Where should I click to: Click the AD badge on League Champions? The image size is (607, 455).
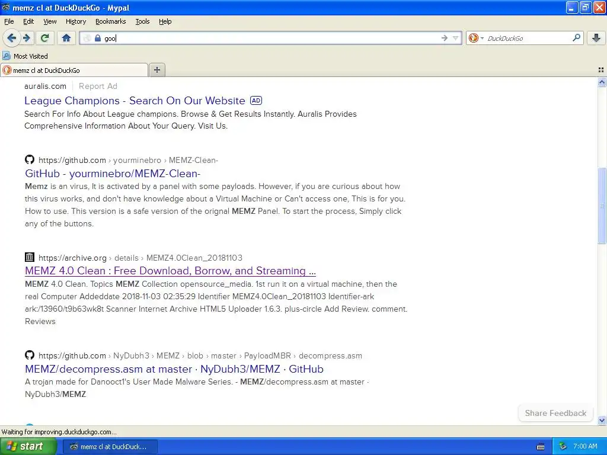tap(256, 101)
